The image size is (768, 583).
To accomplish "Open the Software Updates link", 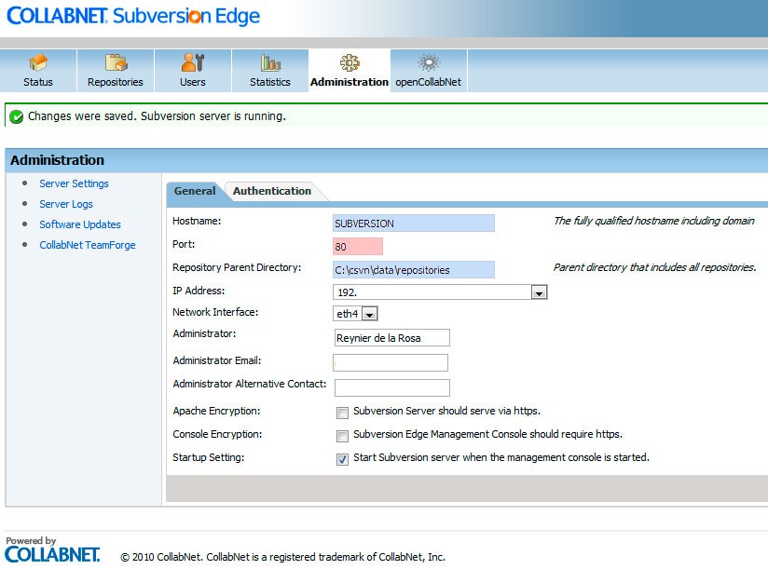I will click(x=80, y=224).
